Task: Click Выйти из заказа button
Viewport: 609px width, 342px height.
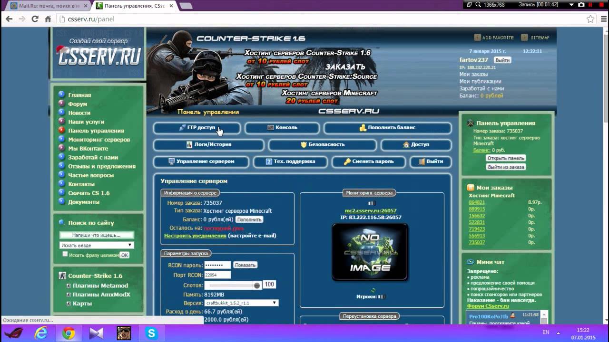Action: coord(506,167)
